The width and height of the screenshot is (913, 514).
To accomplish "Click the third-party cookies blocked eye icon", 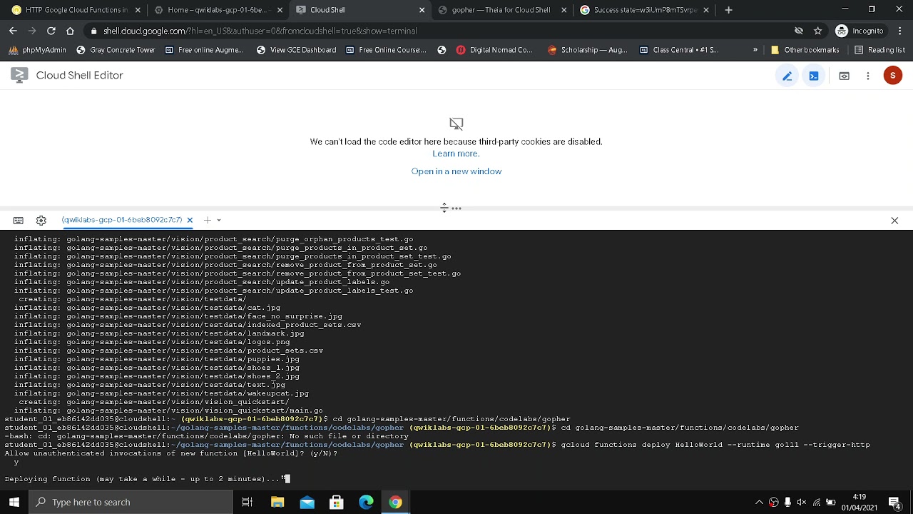I will tap(799, 31).
